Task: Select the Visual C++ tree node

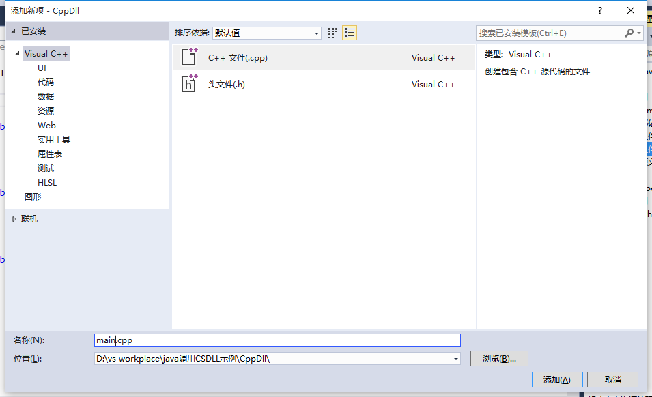Action: tap(46, 54)
